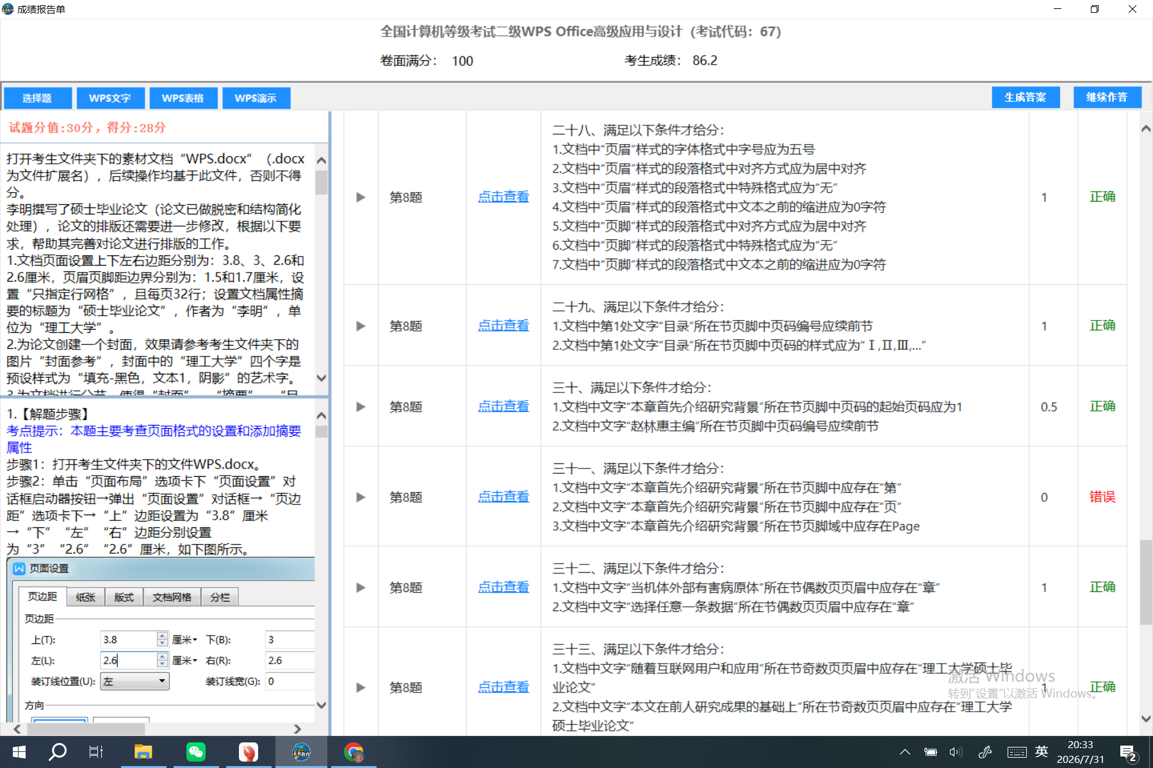The image size is (1153, 768).
Task: Open the volume control in the tray
Action: coord(956,752)
